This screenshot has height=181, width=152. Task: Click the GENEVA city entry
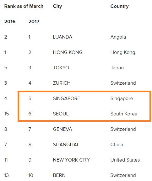[x=62, y=129]
